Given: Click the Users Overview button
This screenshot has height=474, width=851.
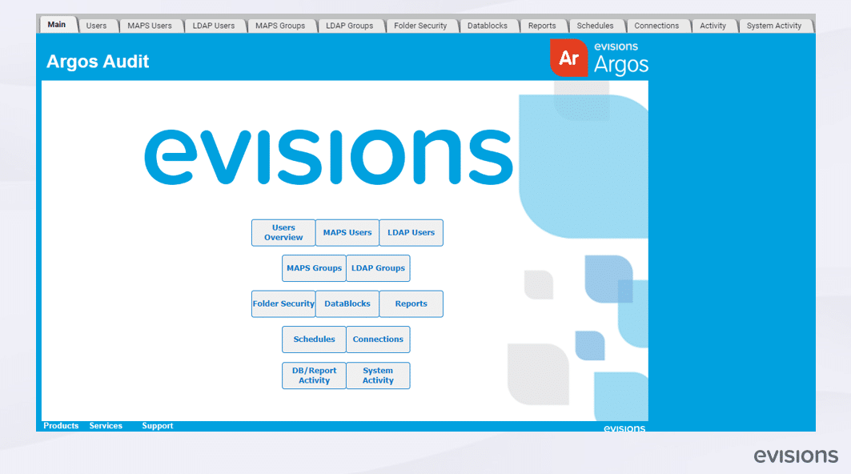Looking at the screenshot, I should 283,232.
